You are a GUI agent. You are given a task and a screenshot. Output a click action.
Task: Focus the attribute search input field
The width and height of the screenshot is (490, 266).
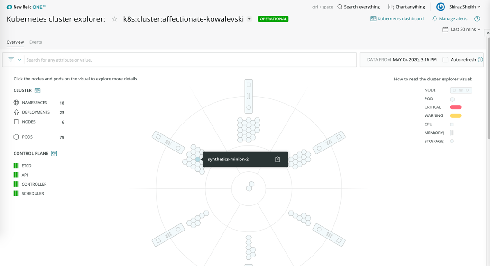click(x=190, y=60)
